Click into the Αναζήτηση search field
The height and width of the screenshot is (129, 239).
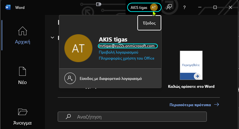pyautogui.click(x=132, y=117)
